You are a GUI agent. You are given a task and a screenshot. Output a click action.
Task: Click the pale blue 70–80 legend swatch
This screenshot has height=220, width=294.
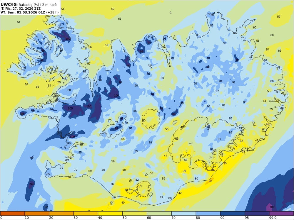pos(183,214)
